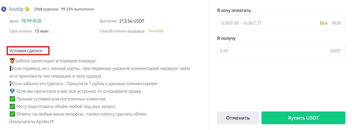This screenshot has height=130, width=352.
Task: Click the medal emoji in terms
Action: pyautogui.click(x=12, y=61)
